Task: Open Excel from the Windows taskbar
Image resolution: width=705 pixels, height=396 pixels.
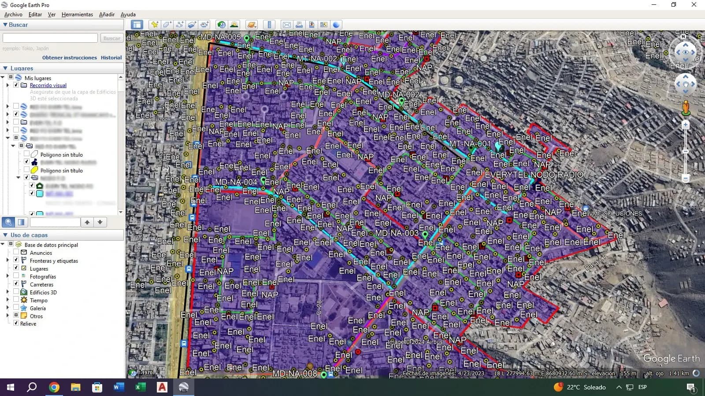Action: click(x=140, y=387)
